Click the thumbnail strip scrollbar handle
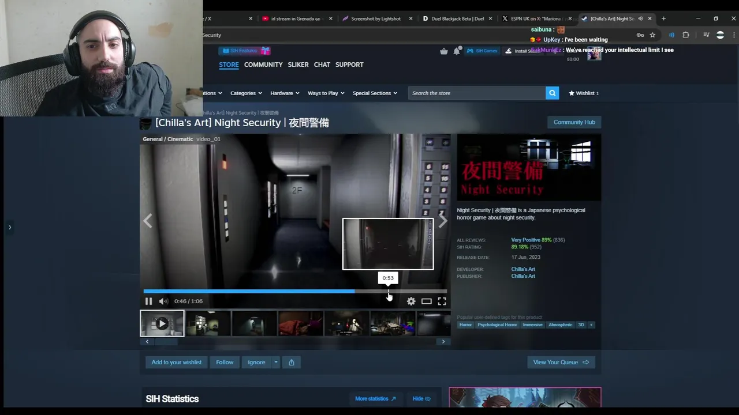 166,341
